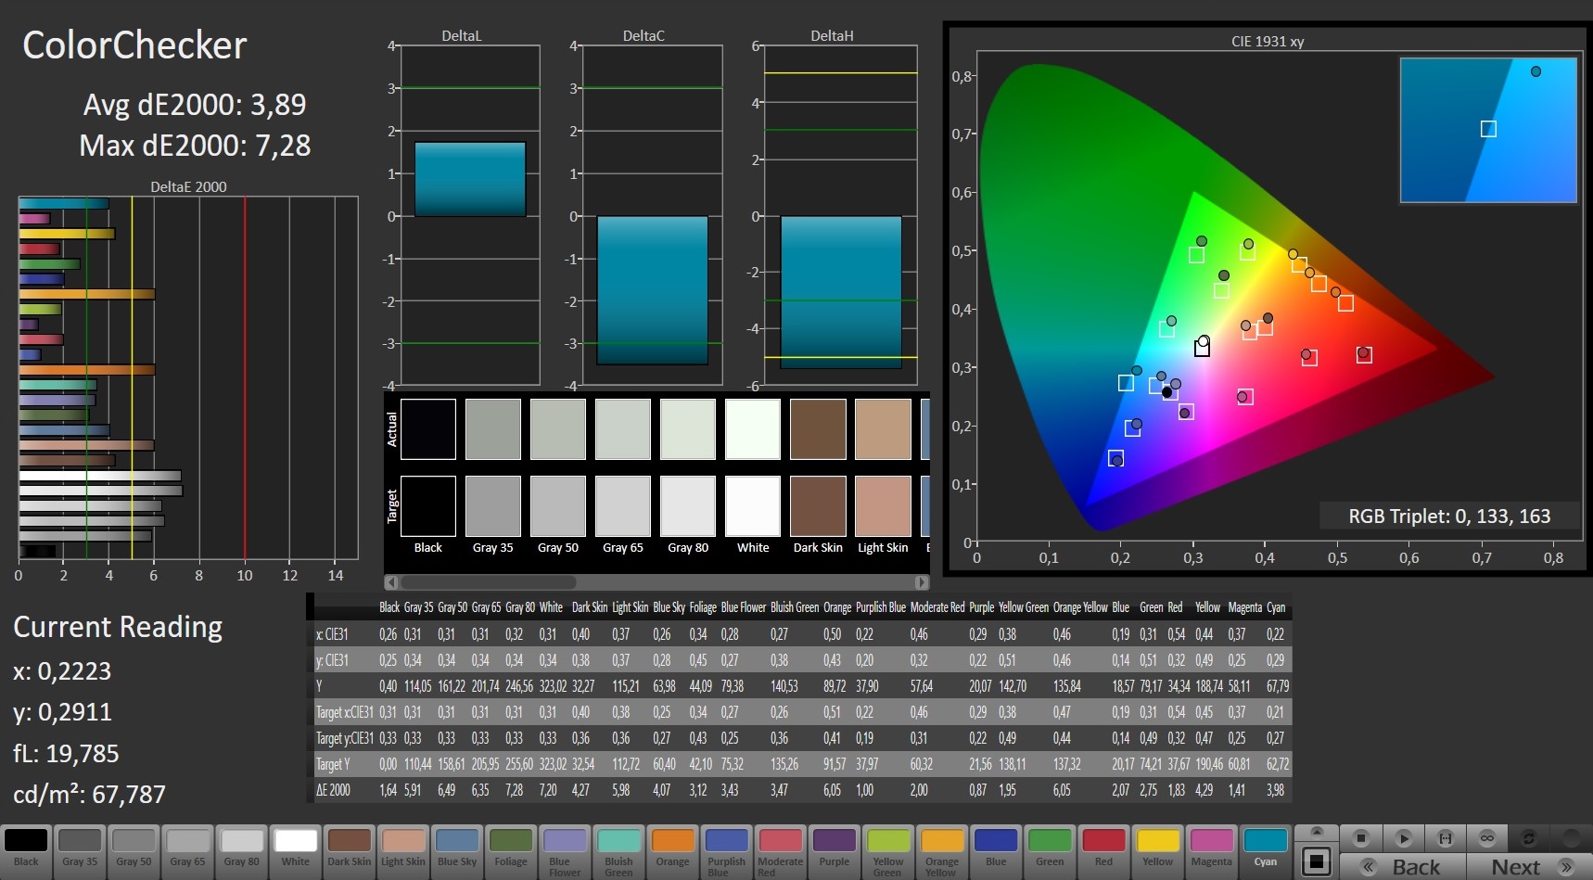Select the Moderate Red patch button
The width and height of the screenshot is (1593, 880).
tap(780, 851)
